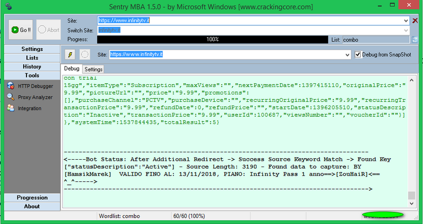423x224 pixels.
Task: Click the Go!! start button
Action: pos(21,30)
